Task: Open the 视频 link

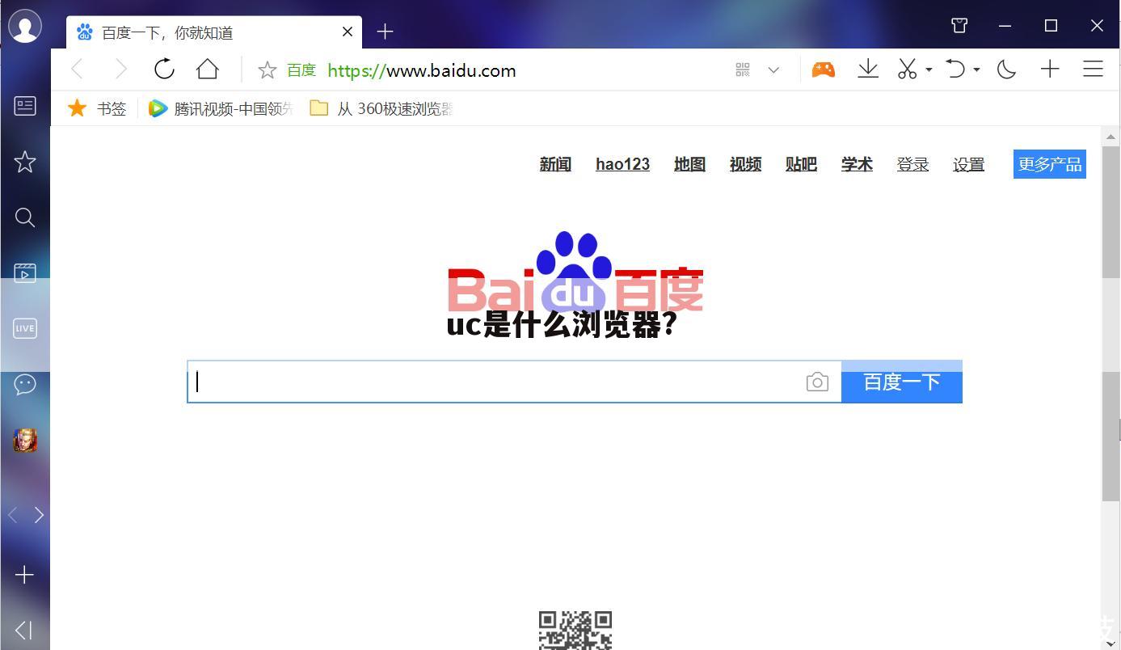Action: pyautogui.click(x=745, y=164)
